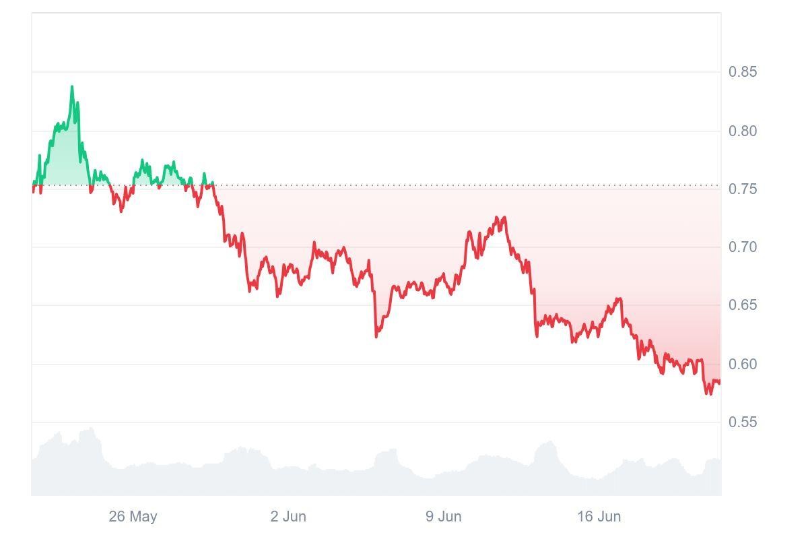Click the 0.70 price axis label
The width and height of the screenshot is (808, 539).
point(743,247)
